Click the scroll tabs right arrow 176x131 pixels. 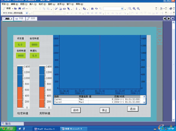169,19
